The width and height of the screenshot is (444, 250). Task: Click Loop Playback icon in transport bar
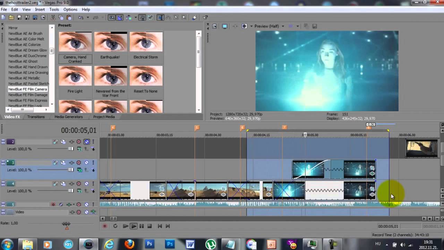click(x=115, y=226)
